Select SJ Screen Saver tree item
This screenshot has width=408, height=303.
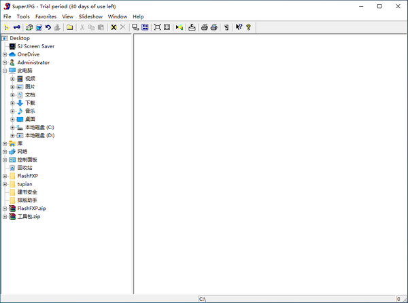[36, 46]
